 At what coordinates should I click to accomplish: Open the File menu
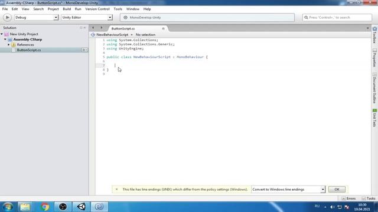[x=5, y=9]
